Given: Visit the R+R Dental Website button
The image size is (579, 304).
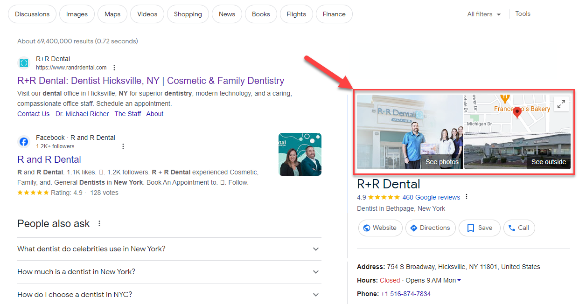Looking at the screenshot, I should pyautogui.click(x=380, y=228).
